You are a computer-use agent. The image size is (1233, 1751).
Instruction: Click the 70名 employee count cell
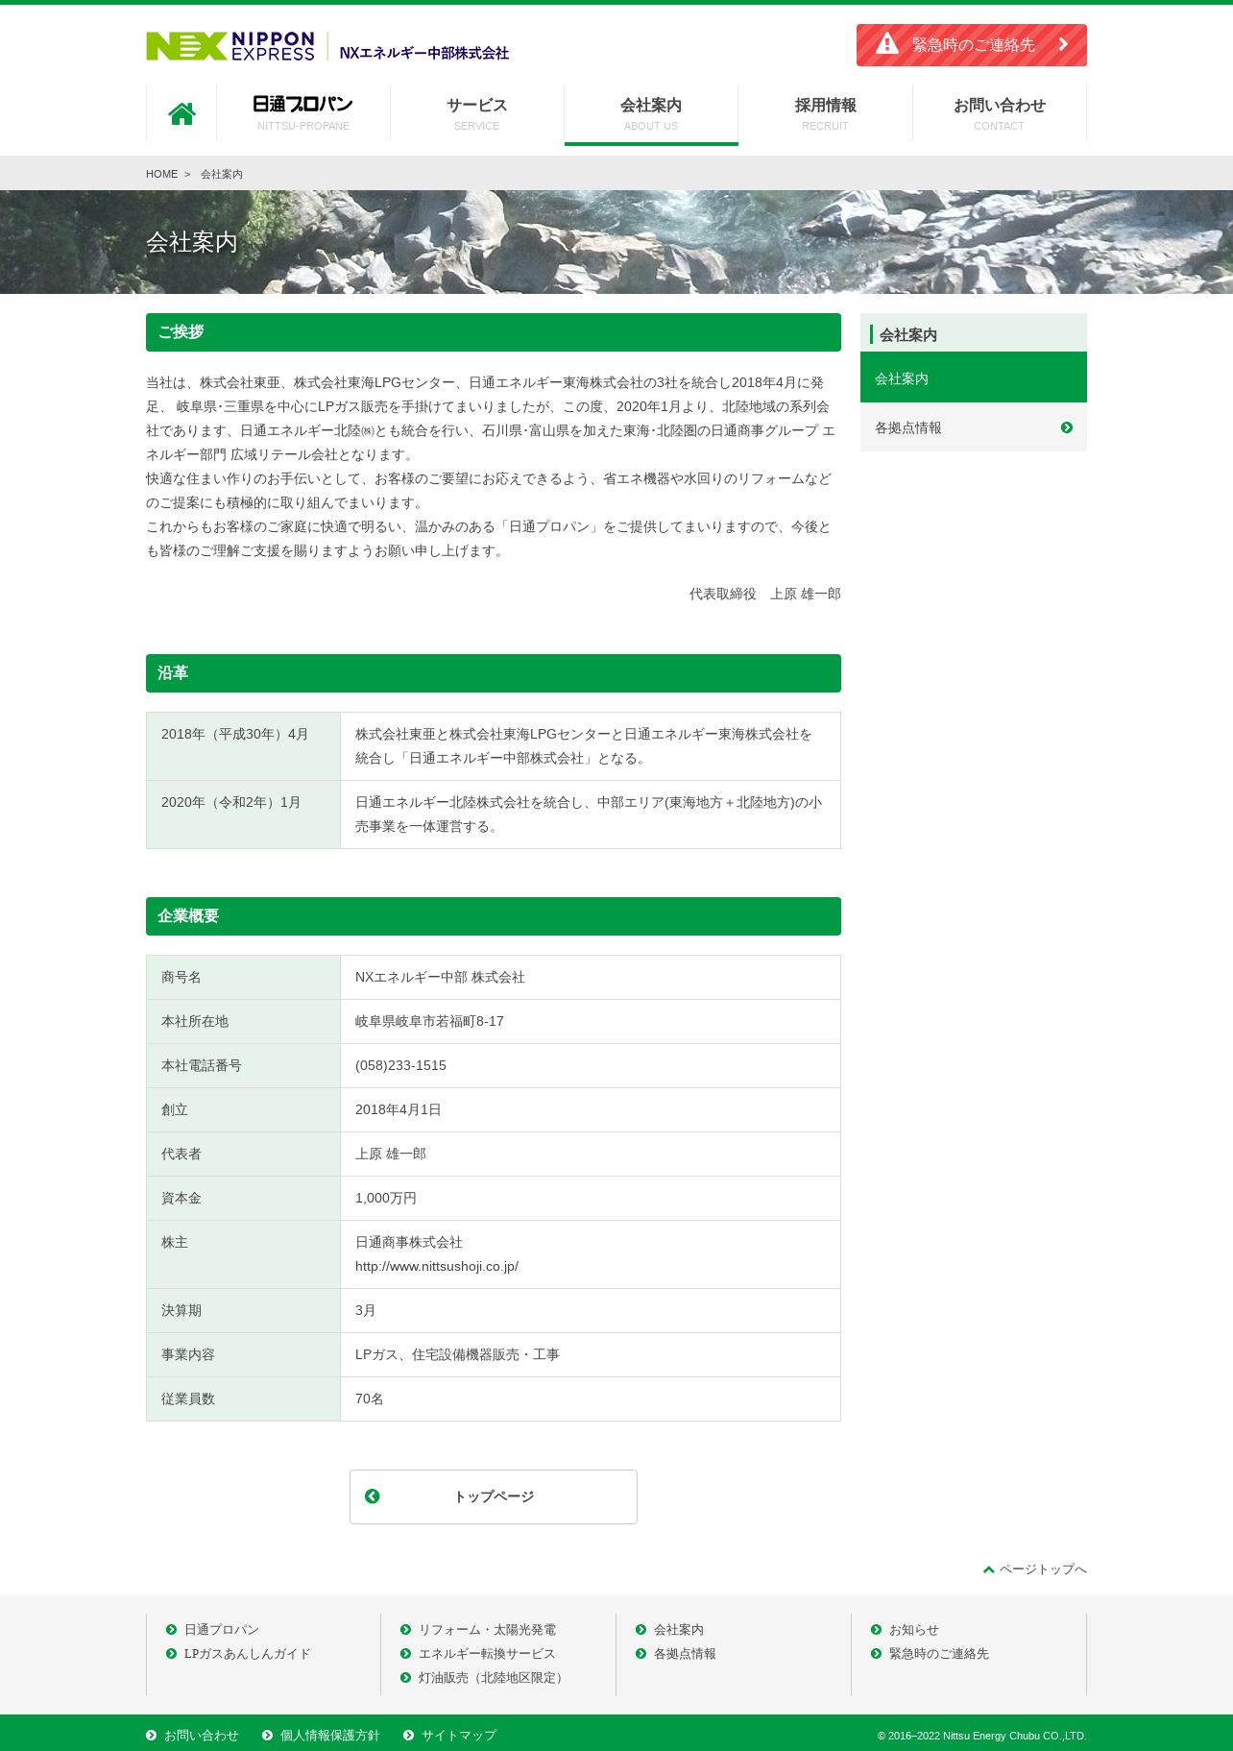(591, 1399)
